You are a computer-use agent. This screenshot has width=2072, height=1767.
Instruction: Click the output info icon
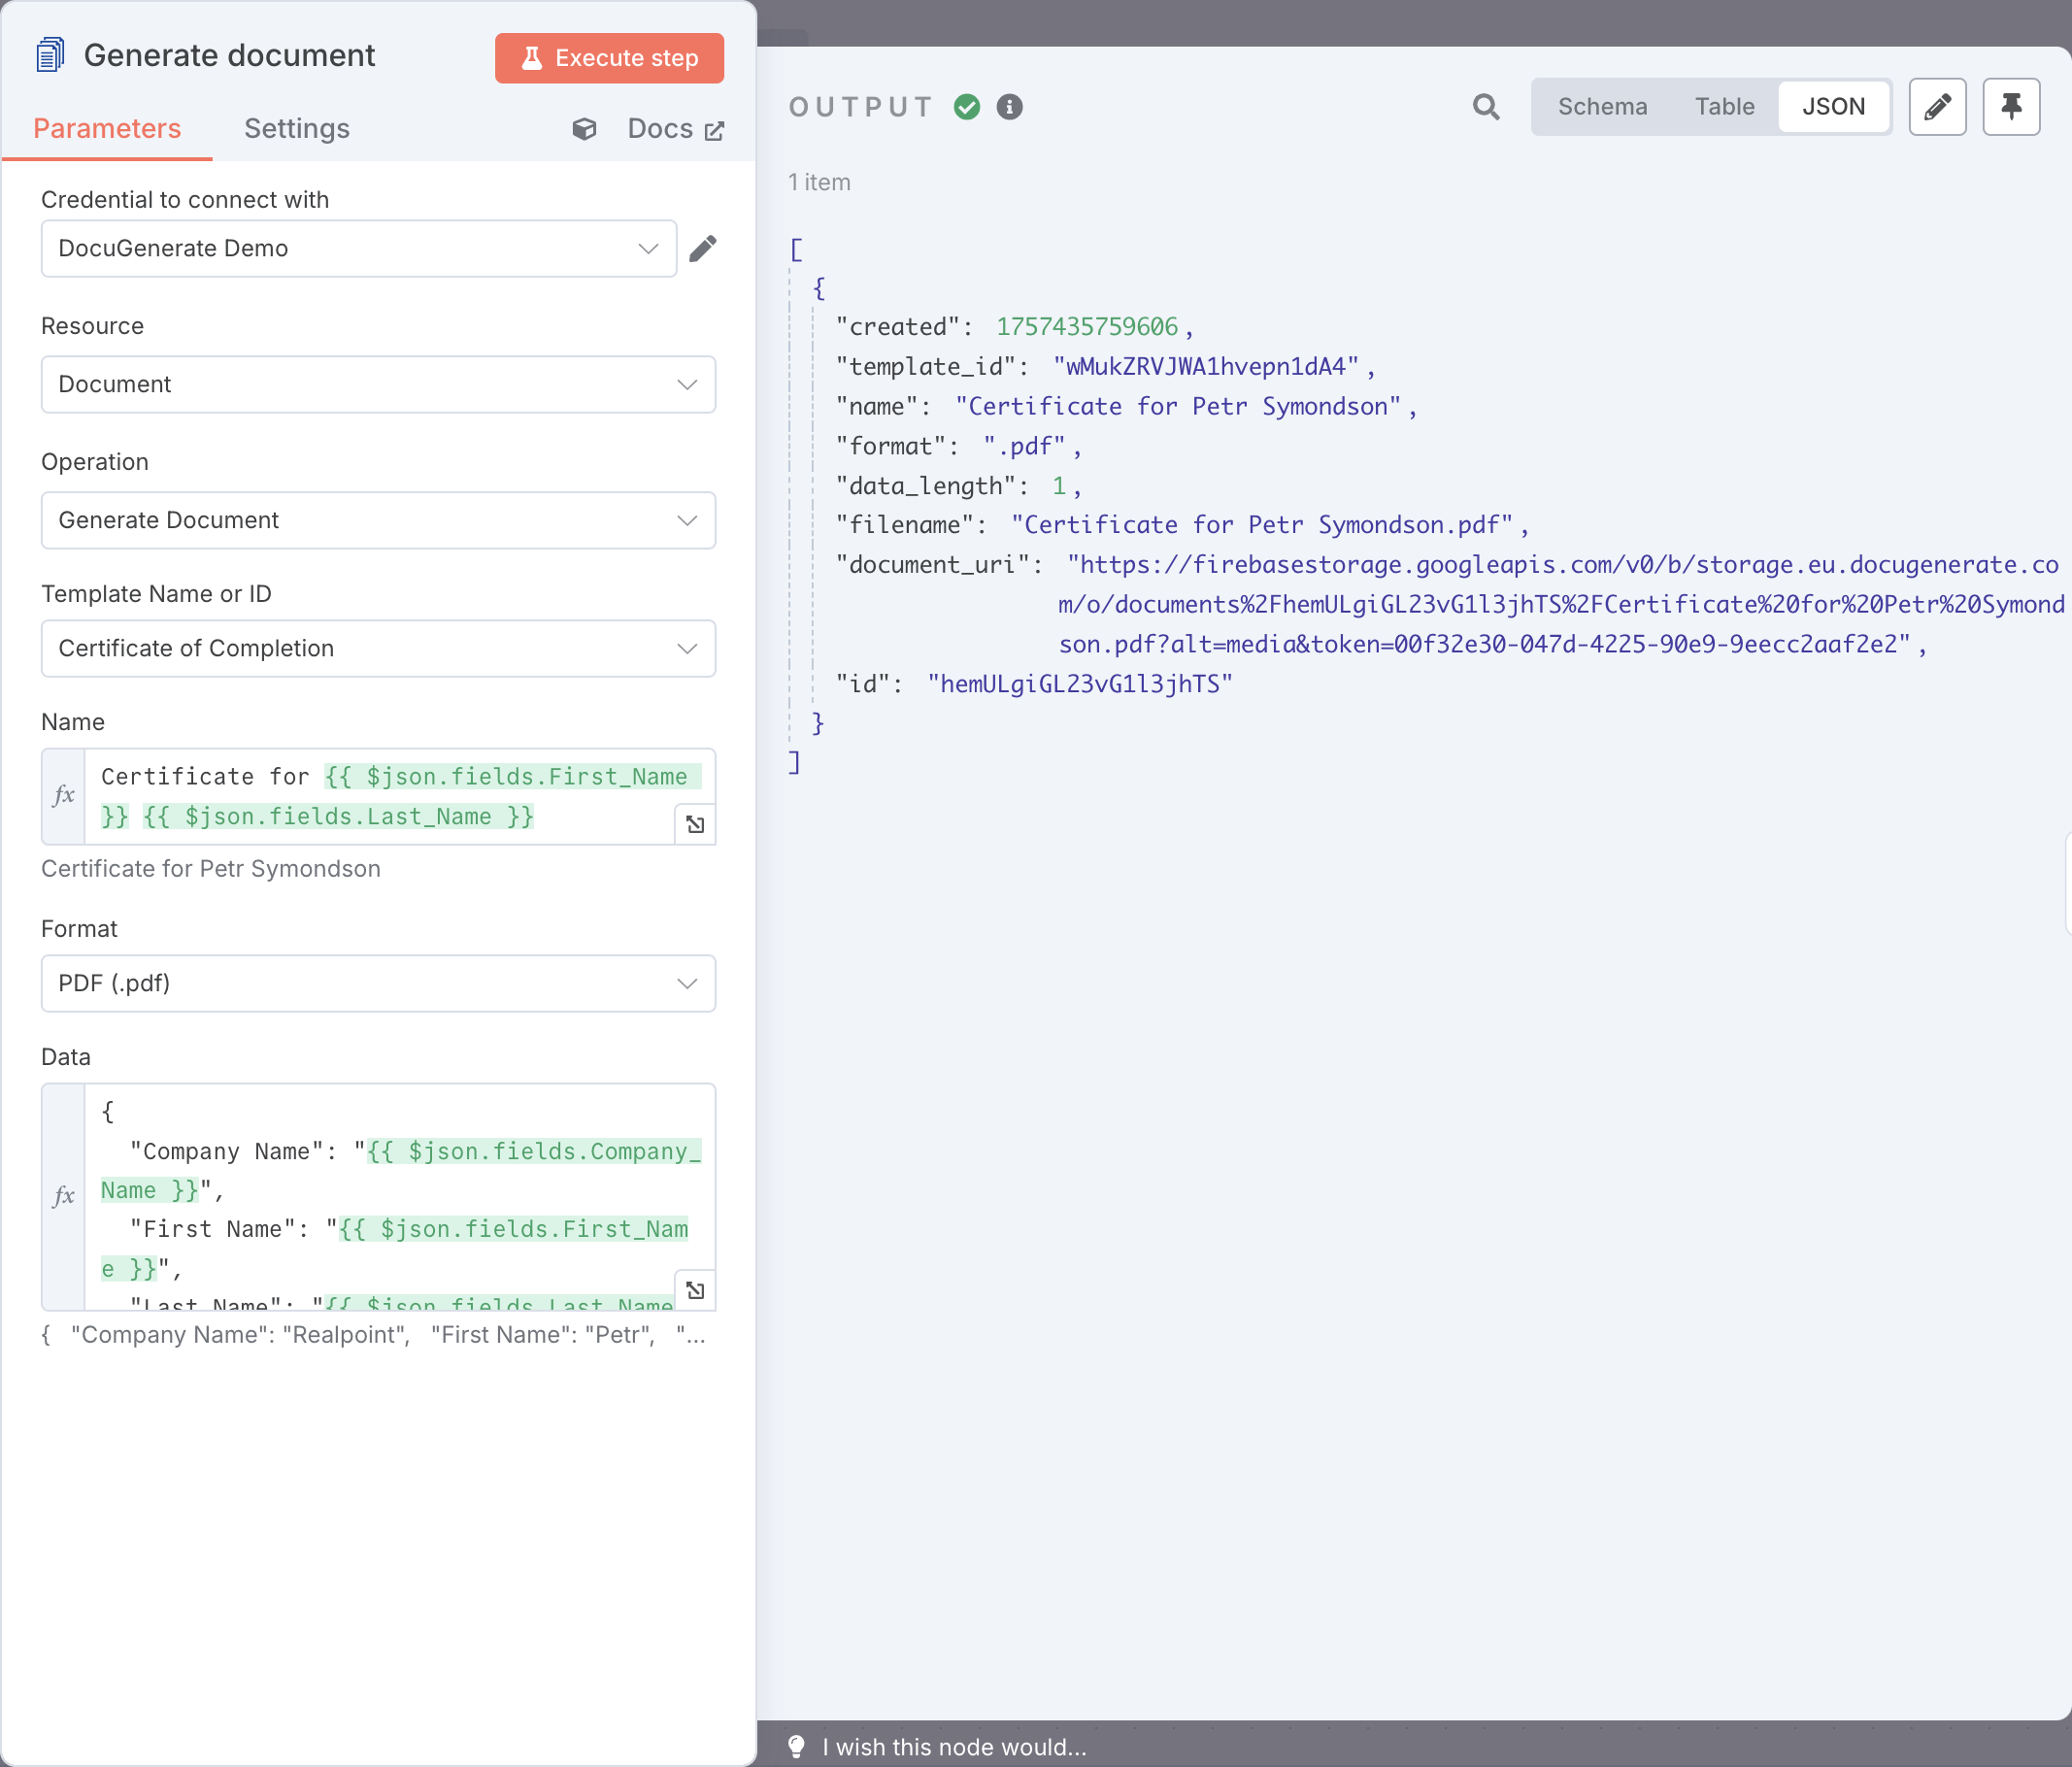pos(1010,107)
